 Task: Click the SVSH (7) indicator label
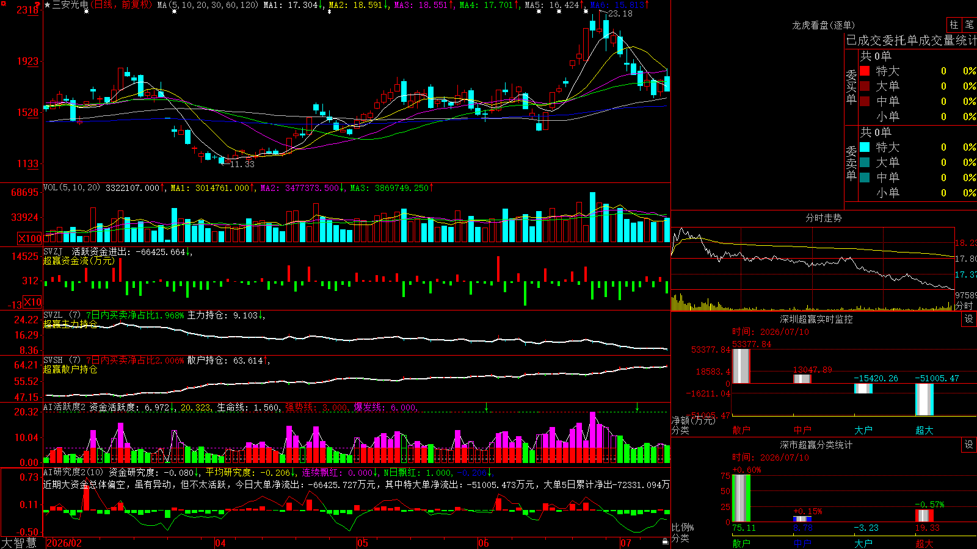click(62, 360)
